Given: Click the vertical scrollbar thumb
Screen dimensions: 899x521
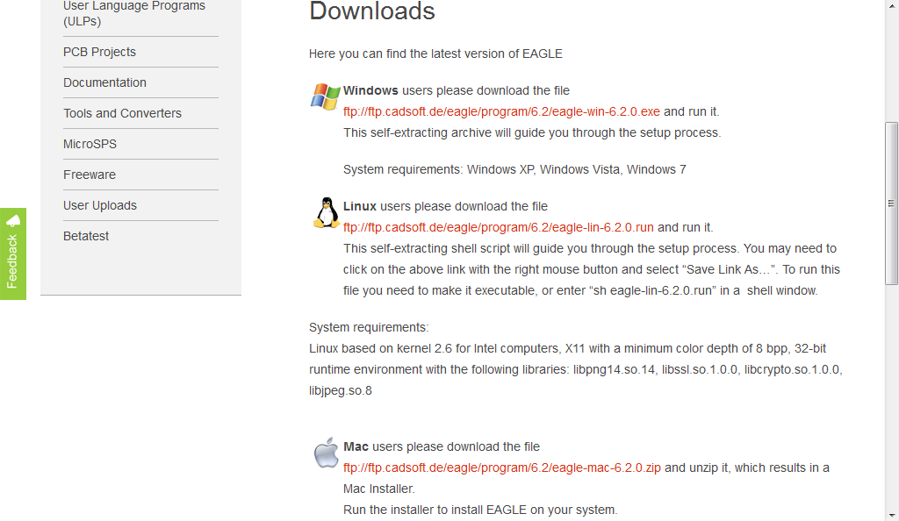Looking at the screenshot, I should coord(891,203).
